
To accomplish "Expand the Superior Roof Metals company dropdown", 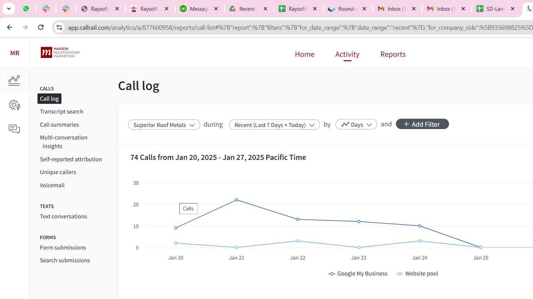I will 164,125.
